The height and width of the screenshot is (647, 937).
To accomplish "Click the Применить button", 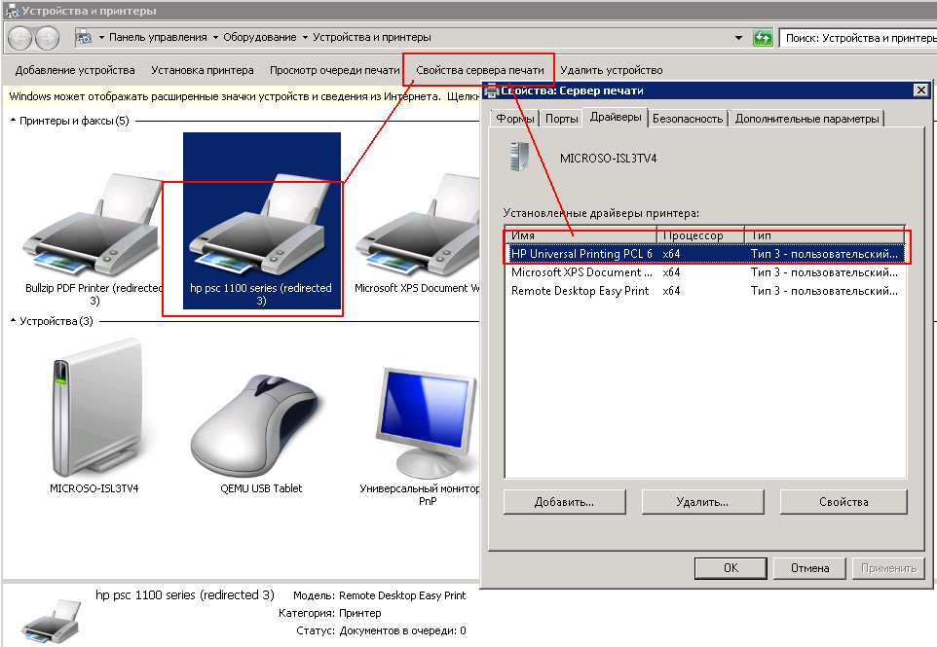I will [x=888, y=568].
